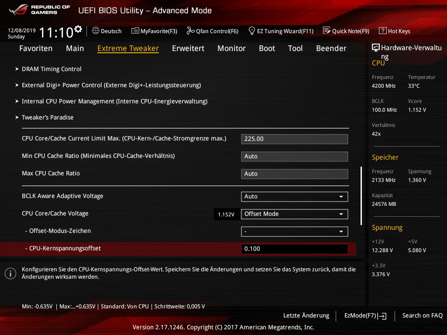Open BCLK Aware Adaptive Voltage dropdown
This screenshot has width=447, height=335.
295,197
